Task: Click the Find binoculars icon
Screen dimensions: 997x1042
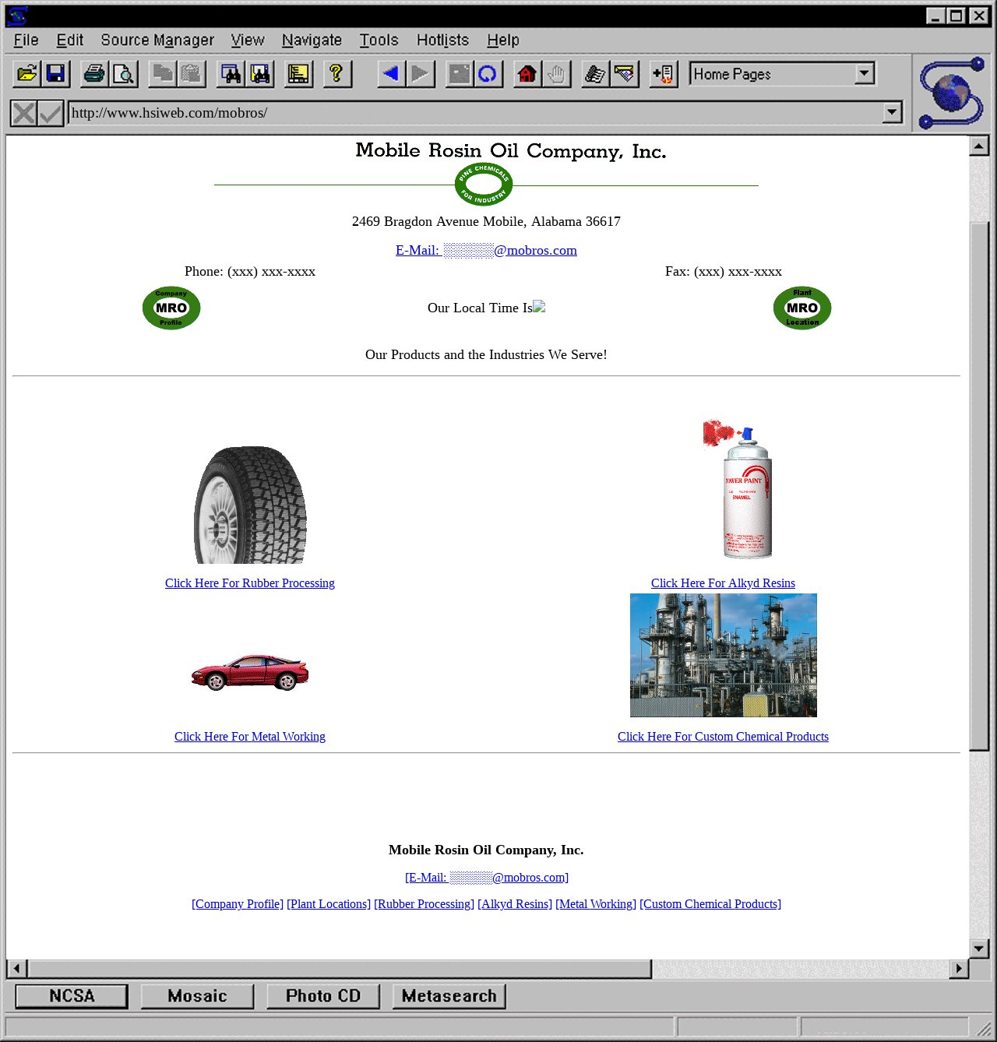Action: (x=231, y=74)
